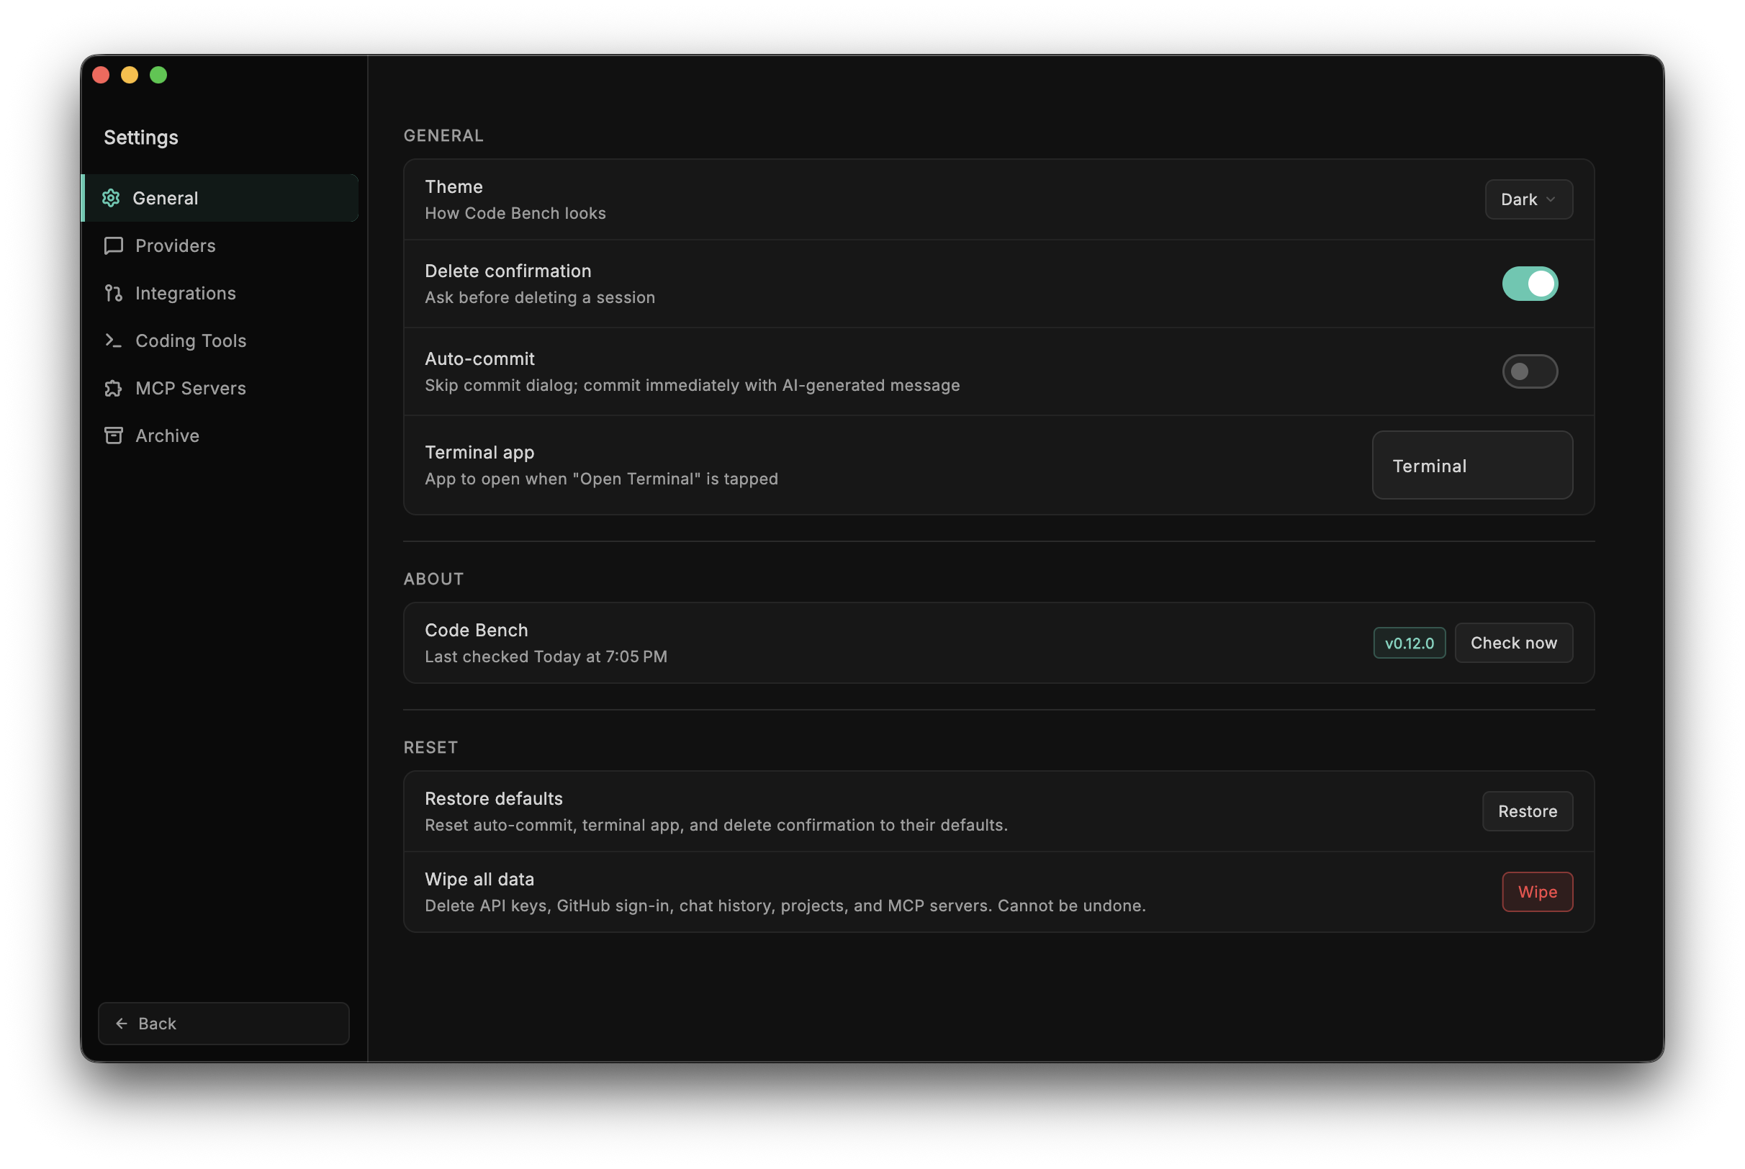Open the Archive section
The image size is (1745, 1169).
[220, 435]
